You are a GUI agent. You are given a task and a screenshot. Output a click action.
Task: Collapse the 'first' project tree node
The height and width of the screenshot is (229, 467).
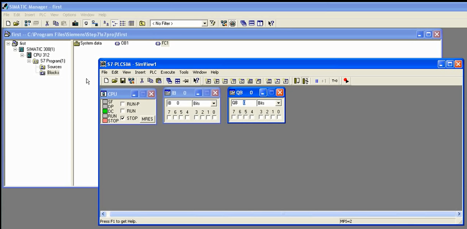(x=8, y=43)
